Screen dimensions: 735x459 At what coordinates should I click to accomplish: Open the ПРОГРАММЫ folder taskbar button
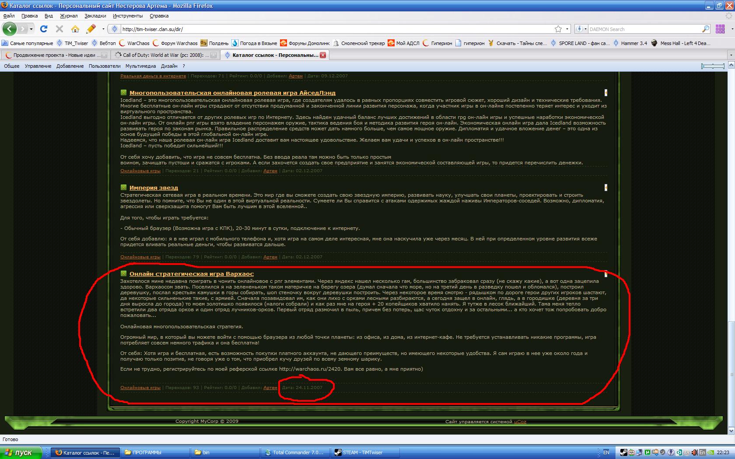[156, 452]
